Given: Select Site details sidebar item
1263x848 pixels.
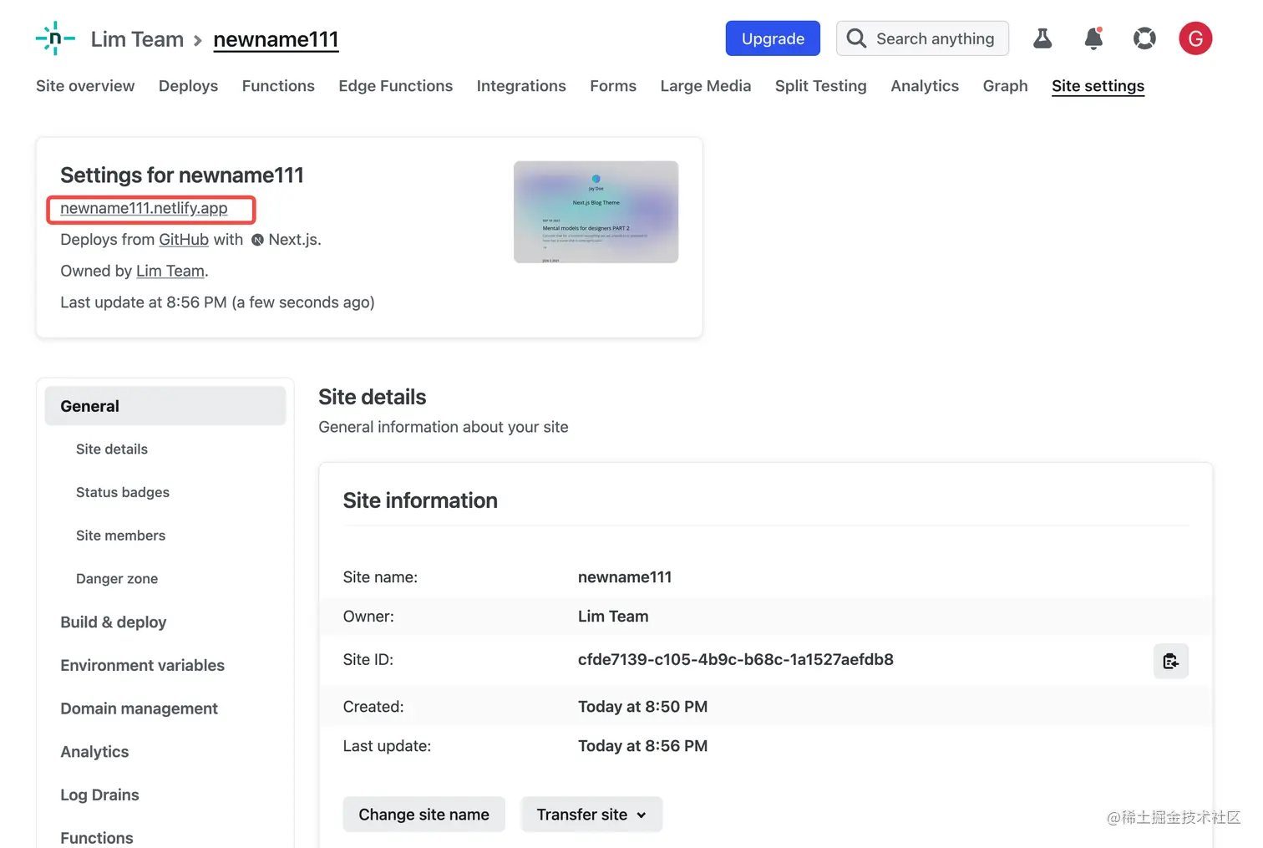Looking at the screenshot, I should (112, 449).
